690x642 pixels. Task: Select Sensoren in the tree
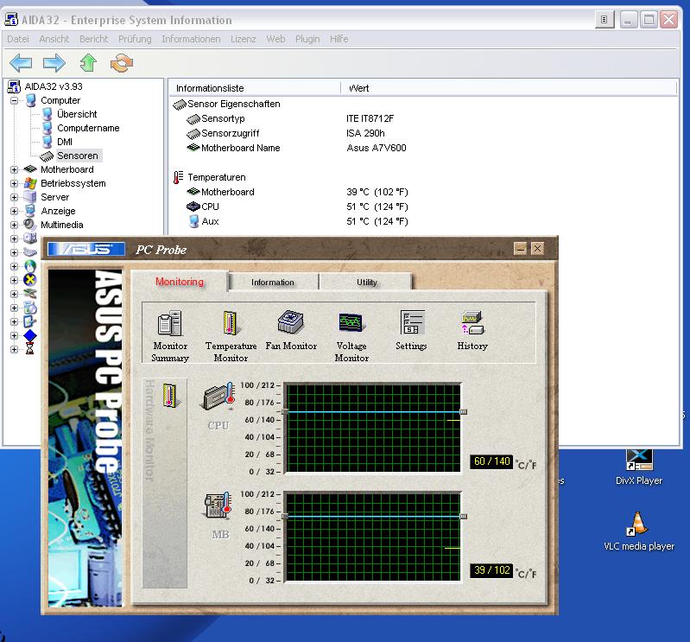coord(78,156)
